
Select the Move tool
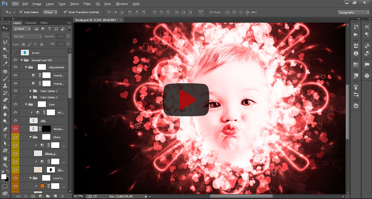click(x=5, y=28)
